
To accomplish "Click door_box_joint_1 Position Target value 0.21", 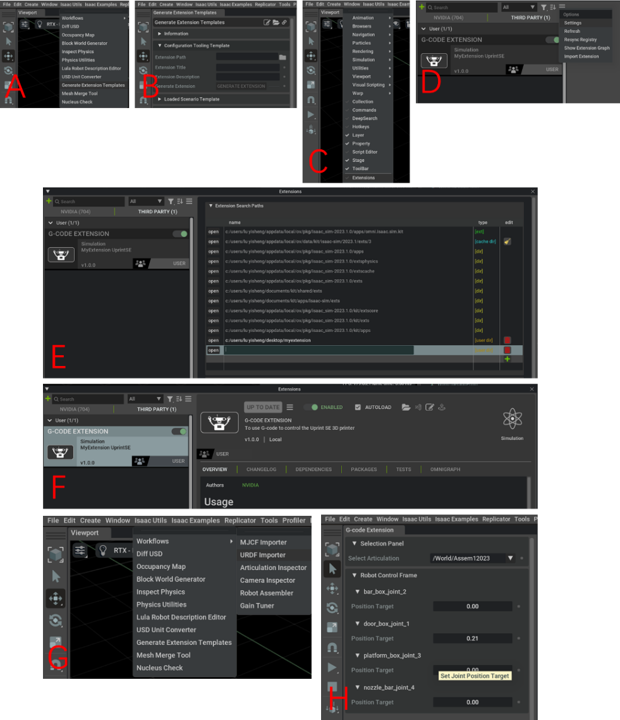I will coord(472,638).
